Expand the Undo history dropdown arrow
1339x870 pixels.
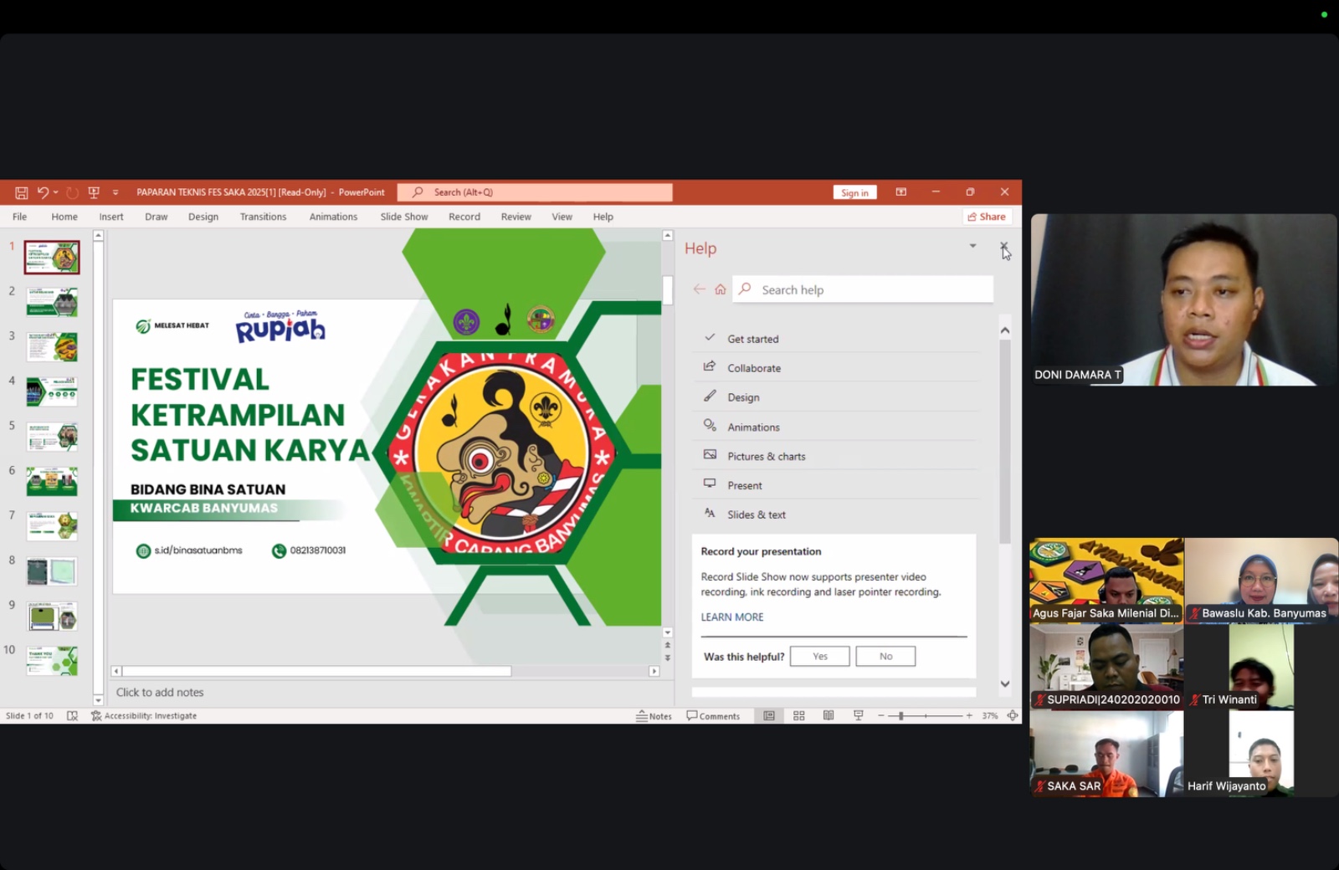click(56, 192)
